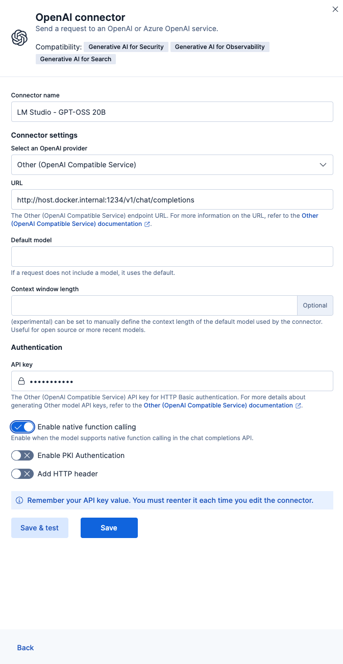
Task: Go Back to connector selection
Action: (26, 648)
